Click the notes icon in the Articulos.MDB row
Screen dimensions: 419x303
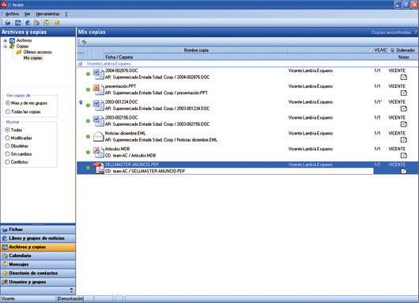[x=403, y=156]
